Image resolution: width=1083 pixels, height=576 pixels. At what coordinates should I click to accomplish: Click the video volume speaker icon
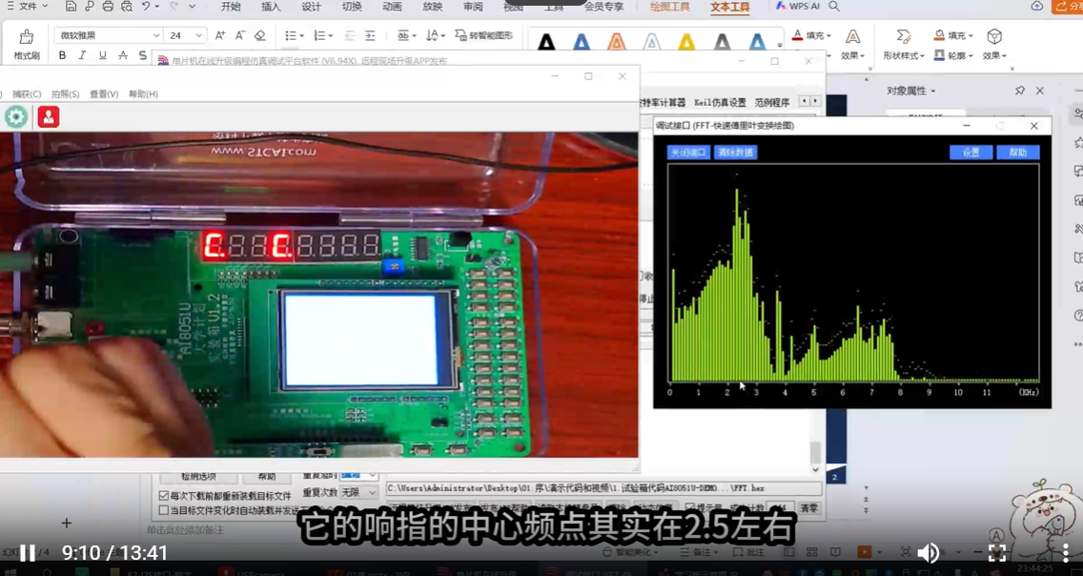pos(929,552)
